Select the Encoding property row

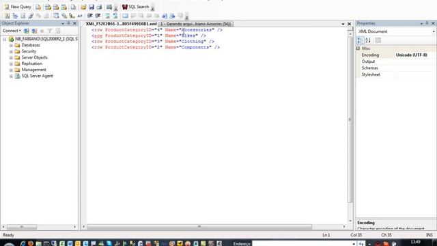pos(396,55)
